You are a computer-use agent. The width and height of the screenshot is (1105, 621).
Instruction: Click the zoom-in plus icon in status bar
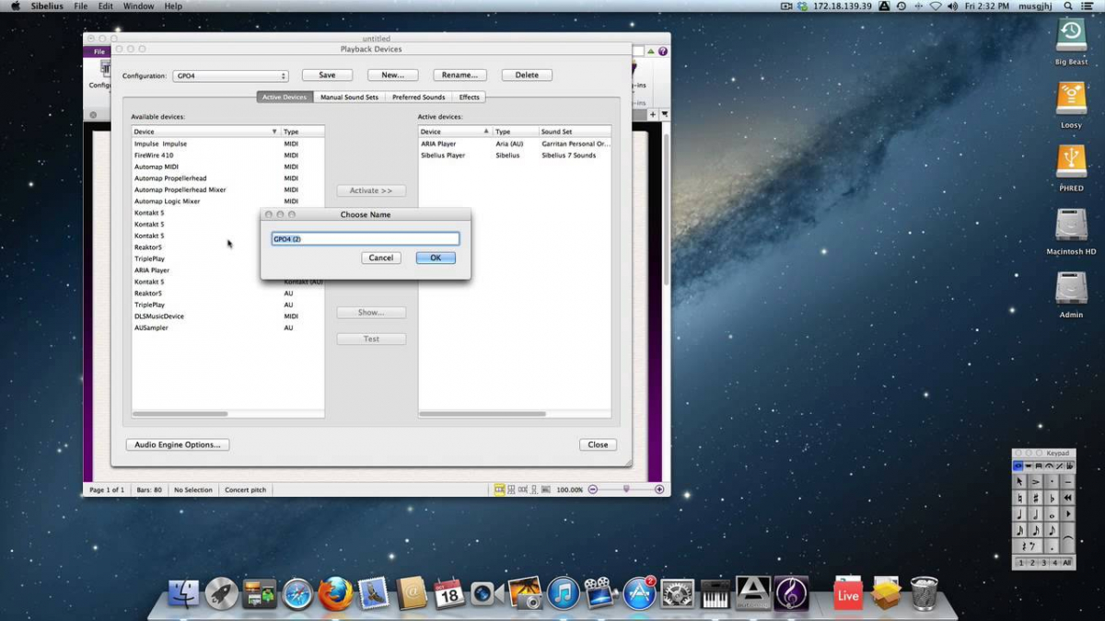pos(659,489)
